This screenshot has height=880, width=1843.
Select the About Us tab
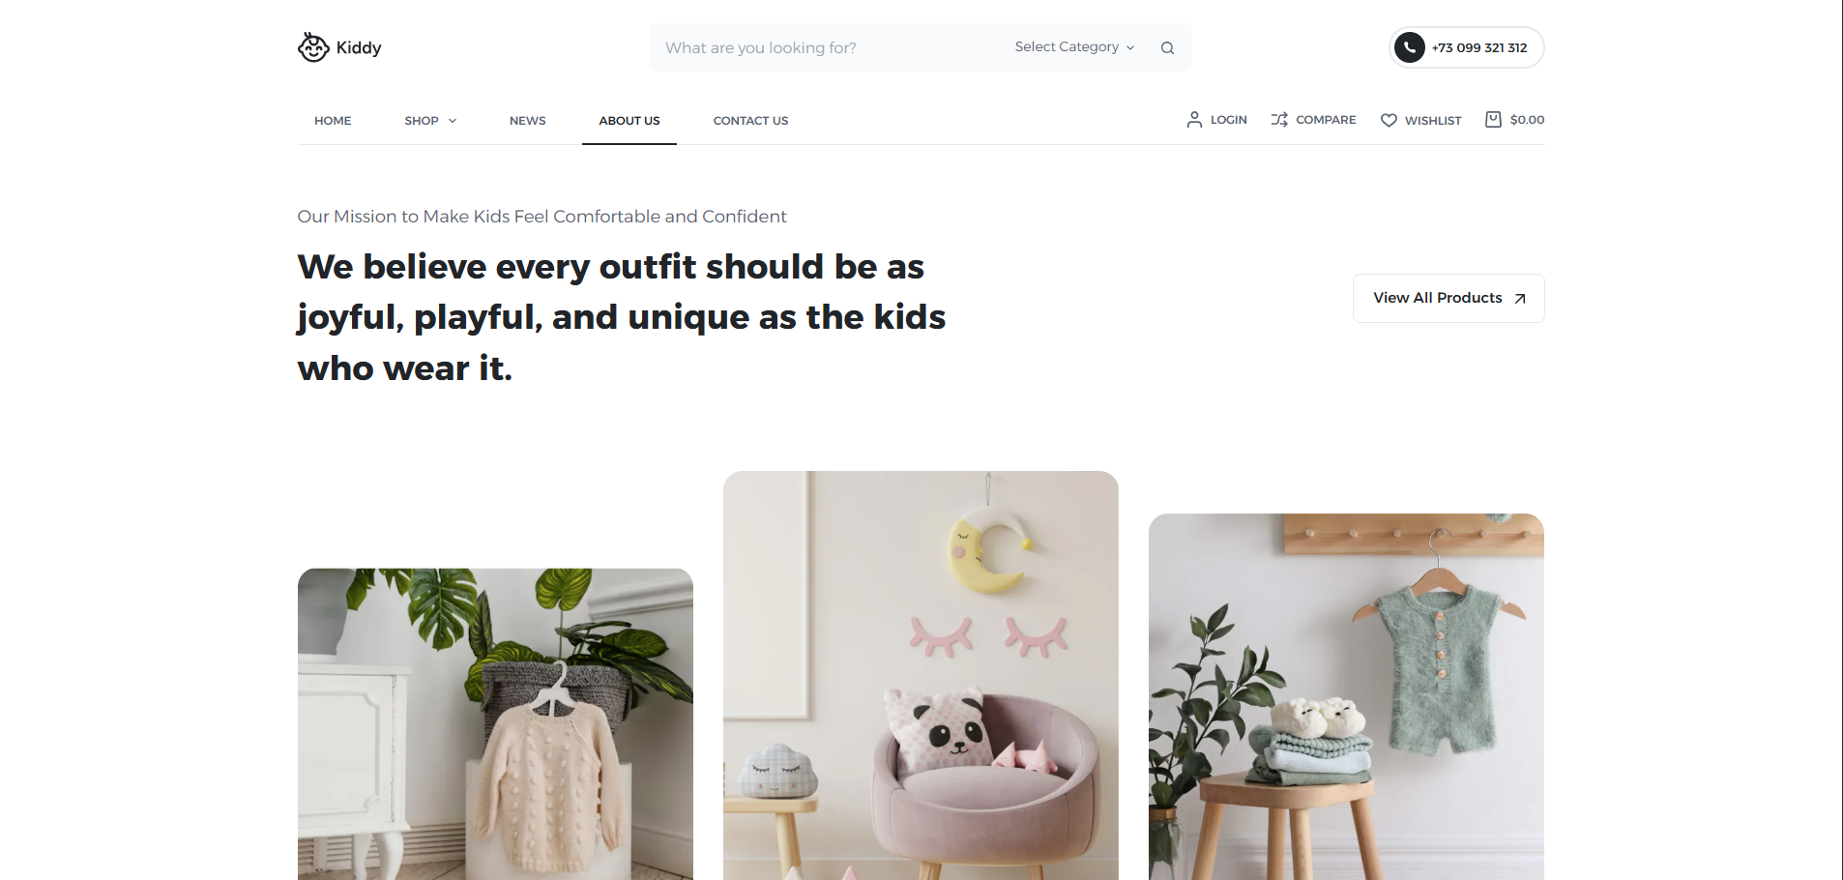pyautogui.click(x=629, y=121)
